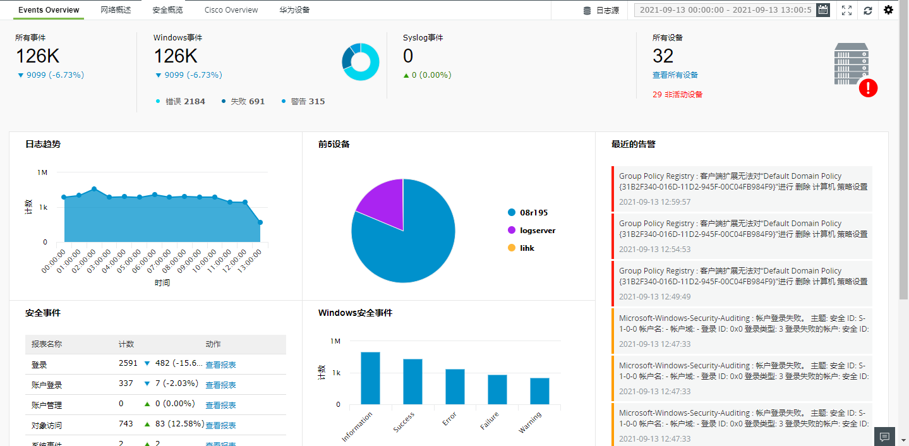
Task: Click the Information bar in chart
Action: point(370,378)
